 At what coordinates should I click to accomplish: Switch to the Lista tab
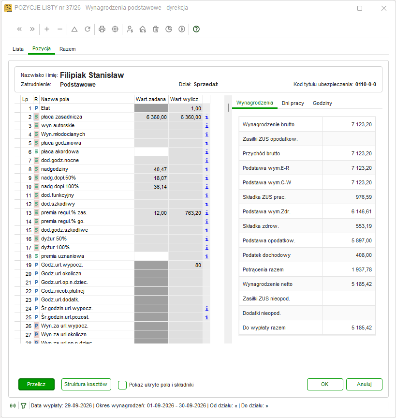pos(18,49)
